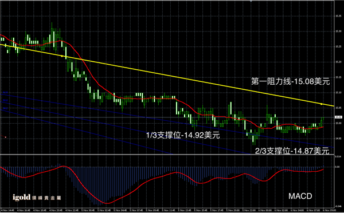The width and height of the screenshot is (344, 213).
Task: Click the divider between chart and MACD pane
Action: point(167,155)
